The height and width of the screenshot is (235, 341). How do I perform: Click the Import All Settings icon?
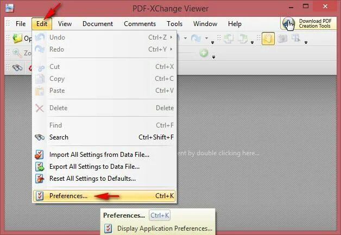[40, 155]
